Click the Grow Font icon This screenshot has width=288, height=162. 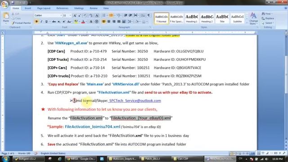[x=75, y=15]
